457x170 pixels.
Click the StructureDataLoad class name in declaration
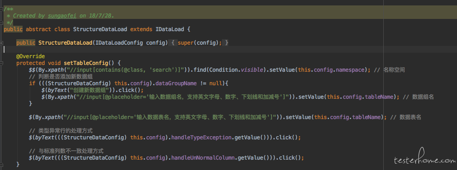(100, 29)
